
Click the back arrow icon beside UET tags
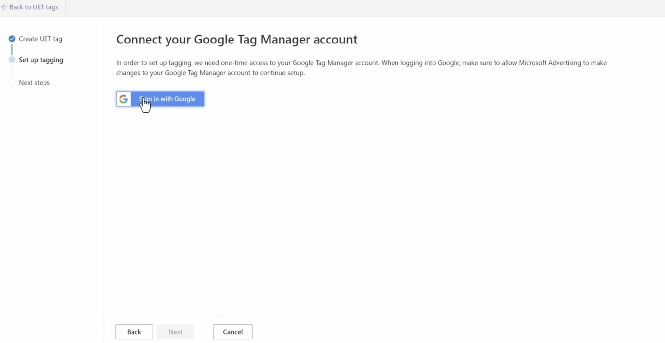[x=4, y=7]
